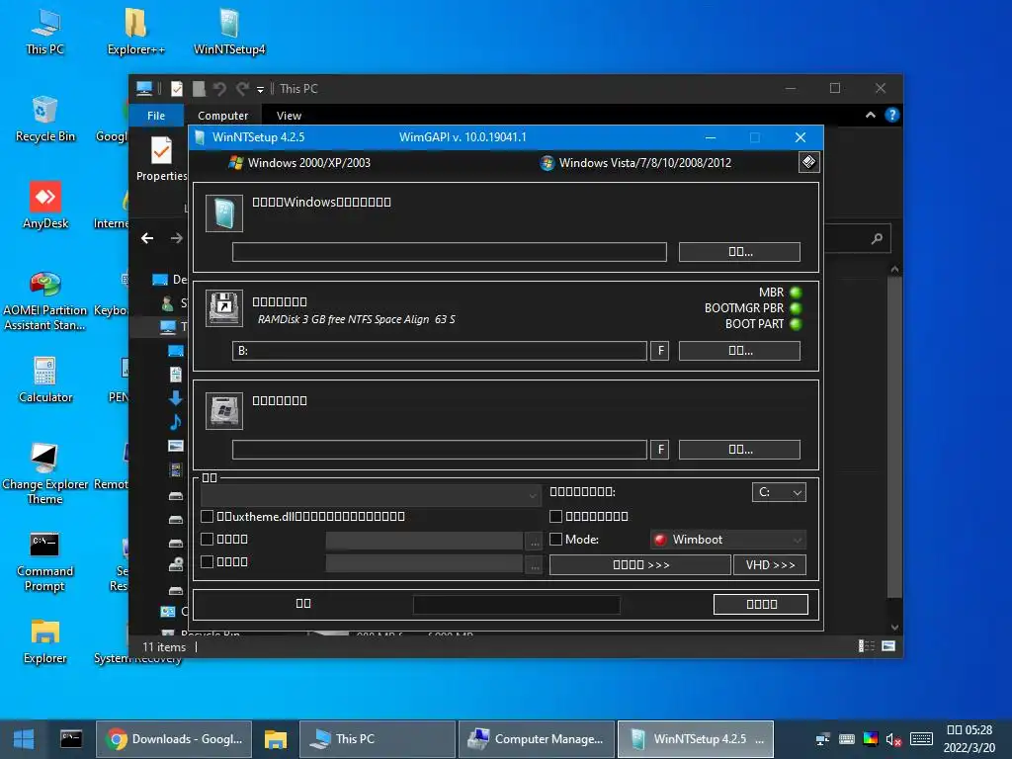Click WinNTSetup tools icon at top right
The height and width of the screenshot is (759, 1012).
(808, 162)
